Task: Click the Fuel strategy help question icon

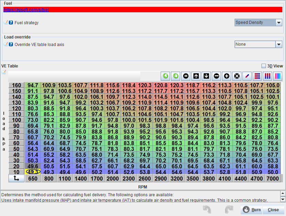Action: [x=11, y=23]
